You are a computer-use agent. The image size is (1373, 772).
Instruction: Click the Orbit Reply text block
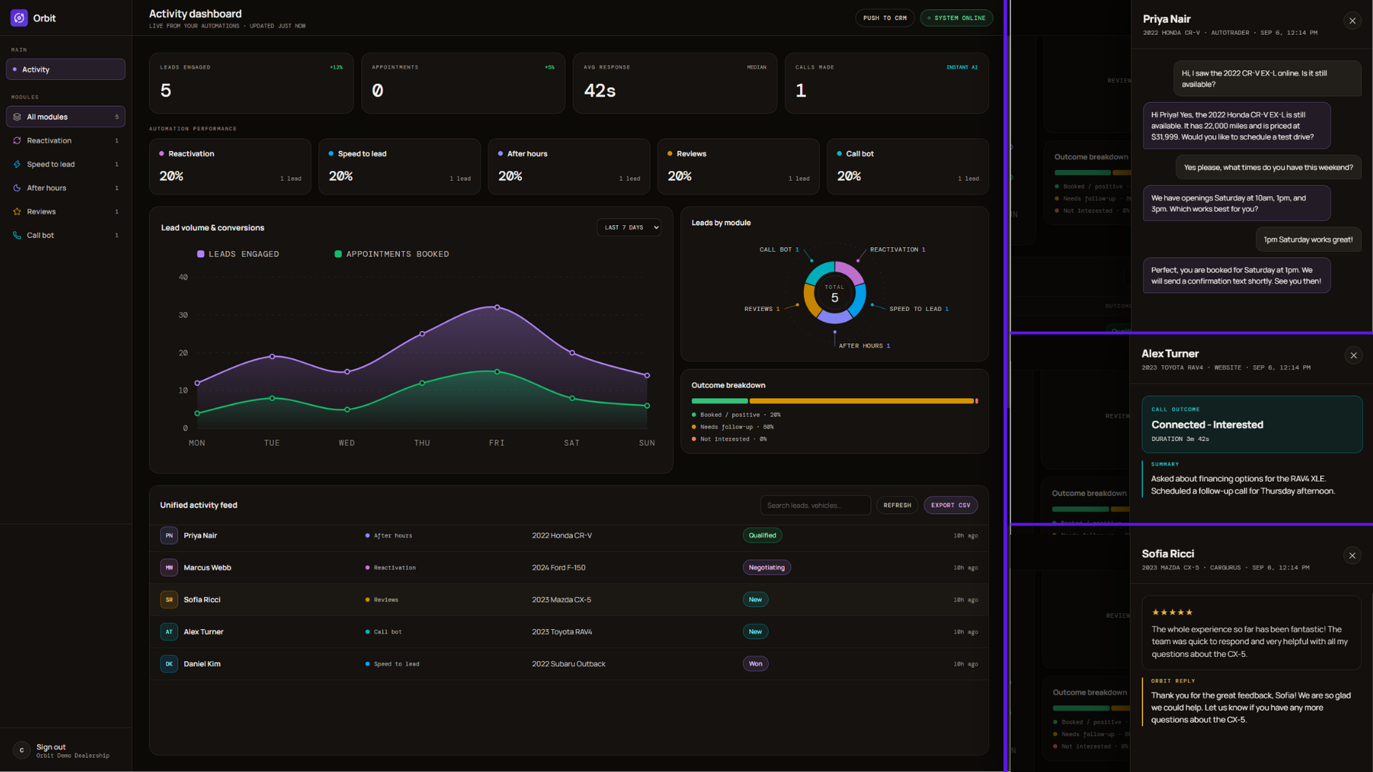tap(1251, 702)
